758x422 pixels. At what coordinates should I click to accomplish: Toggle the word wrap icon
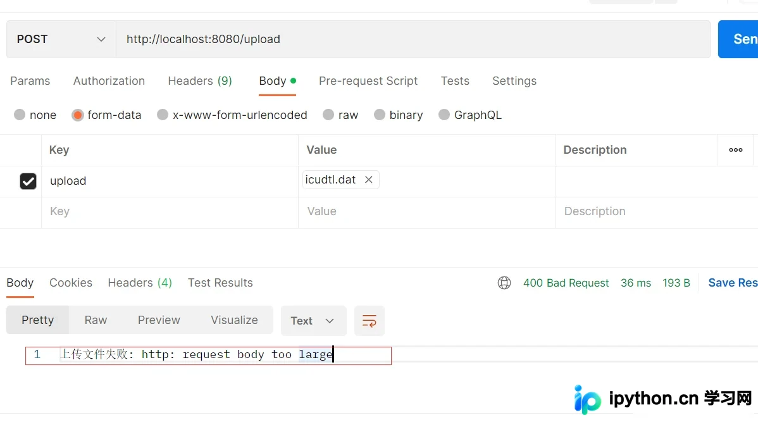(x=370, y=321)
